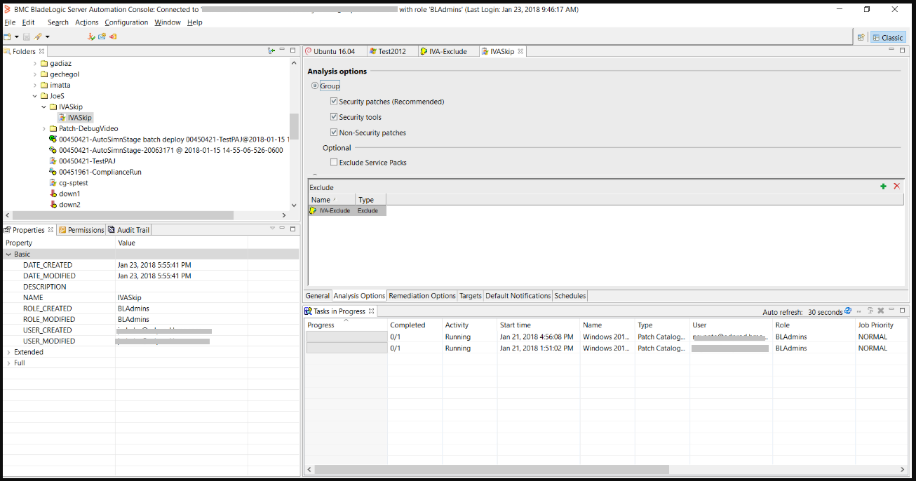This screenshot has width=916, height=481.
Task: Minimize the Folders panel
Action: pos(282,50)
